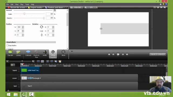
Task: Click the full screen preview icon
Action: [161, 7]
